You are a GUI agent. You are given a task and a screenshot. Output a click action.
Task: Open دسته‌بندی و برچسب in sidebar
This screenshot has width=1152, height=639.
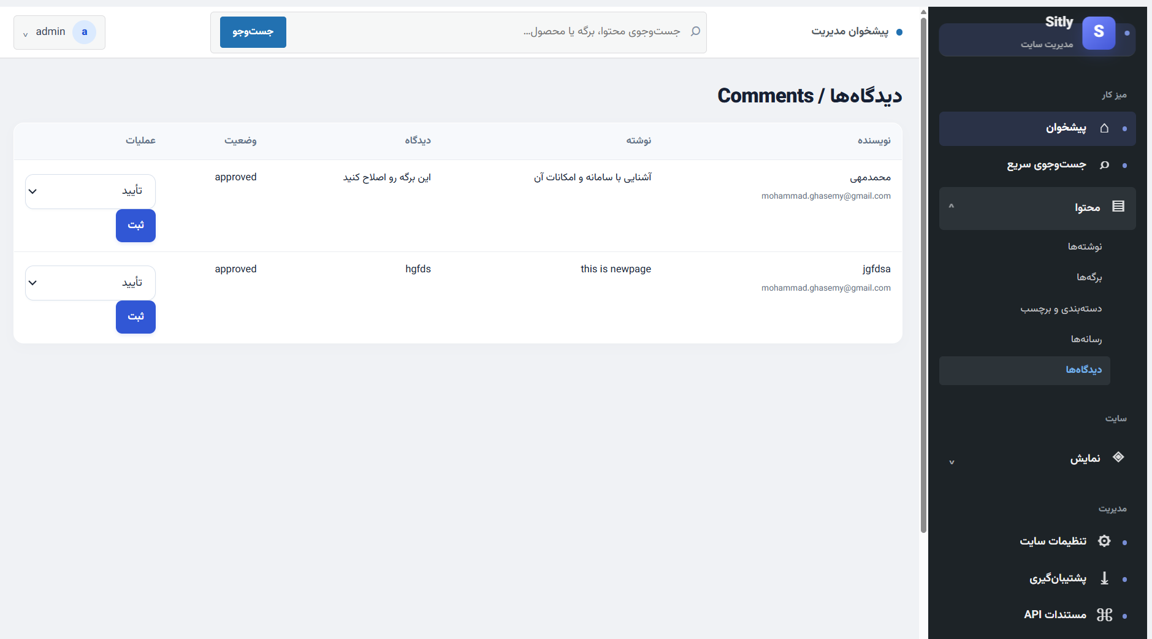pos(1061,308)
